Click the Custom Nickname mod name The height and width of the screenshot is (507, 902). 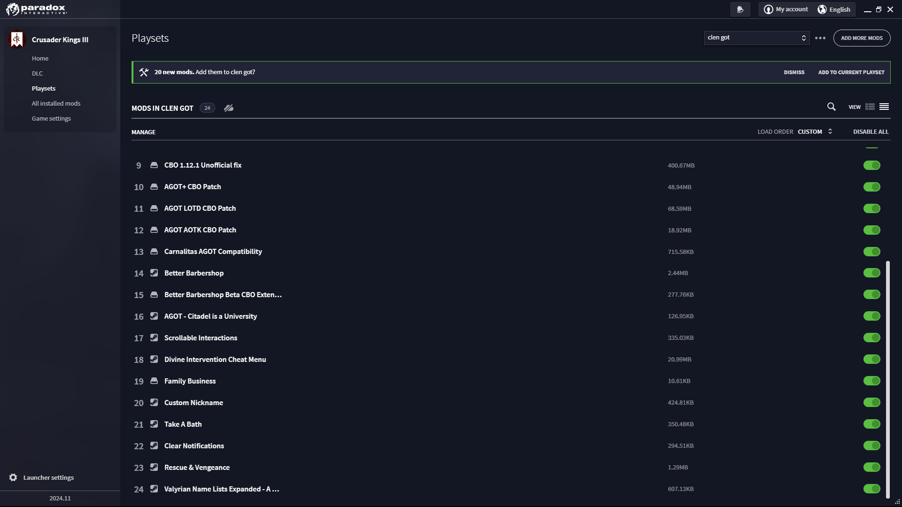(194, 403)
